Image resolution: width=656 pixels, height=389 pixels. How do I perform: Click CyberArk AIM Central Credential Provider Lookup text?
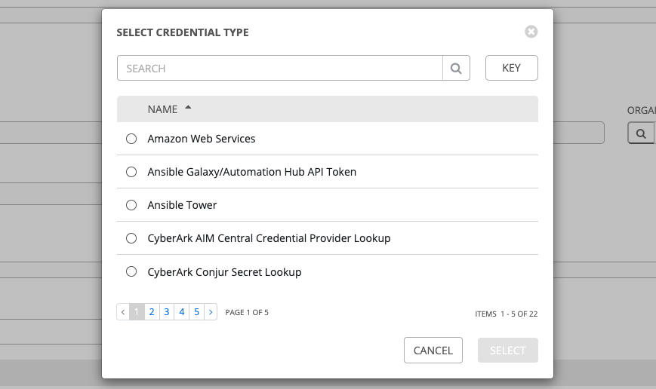point(269,238)
